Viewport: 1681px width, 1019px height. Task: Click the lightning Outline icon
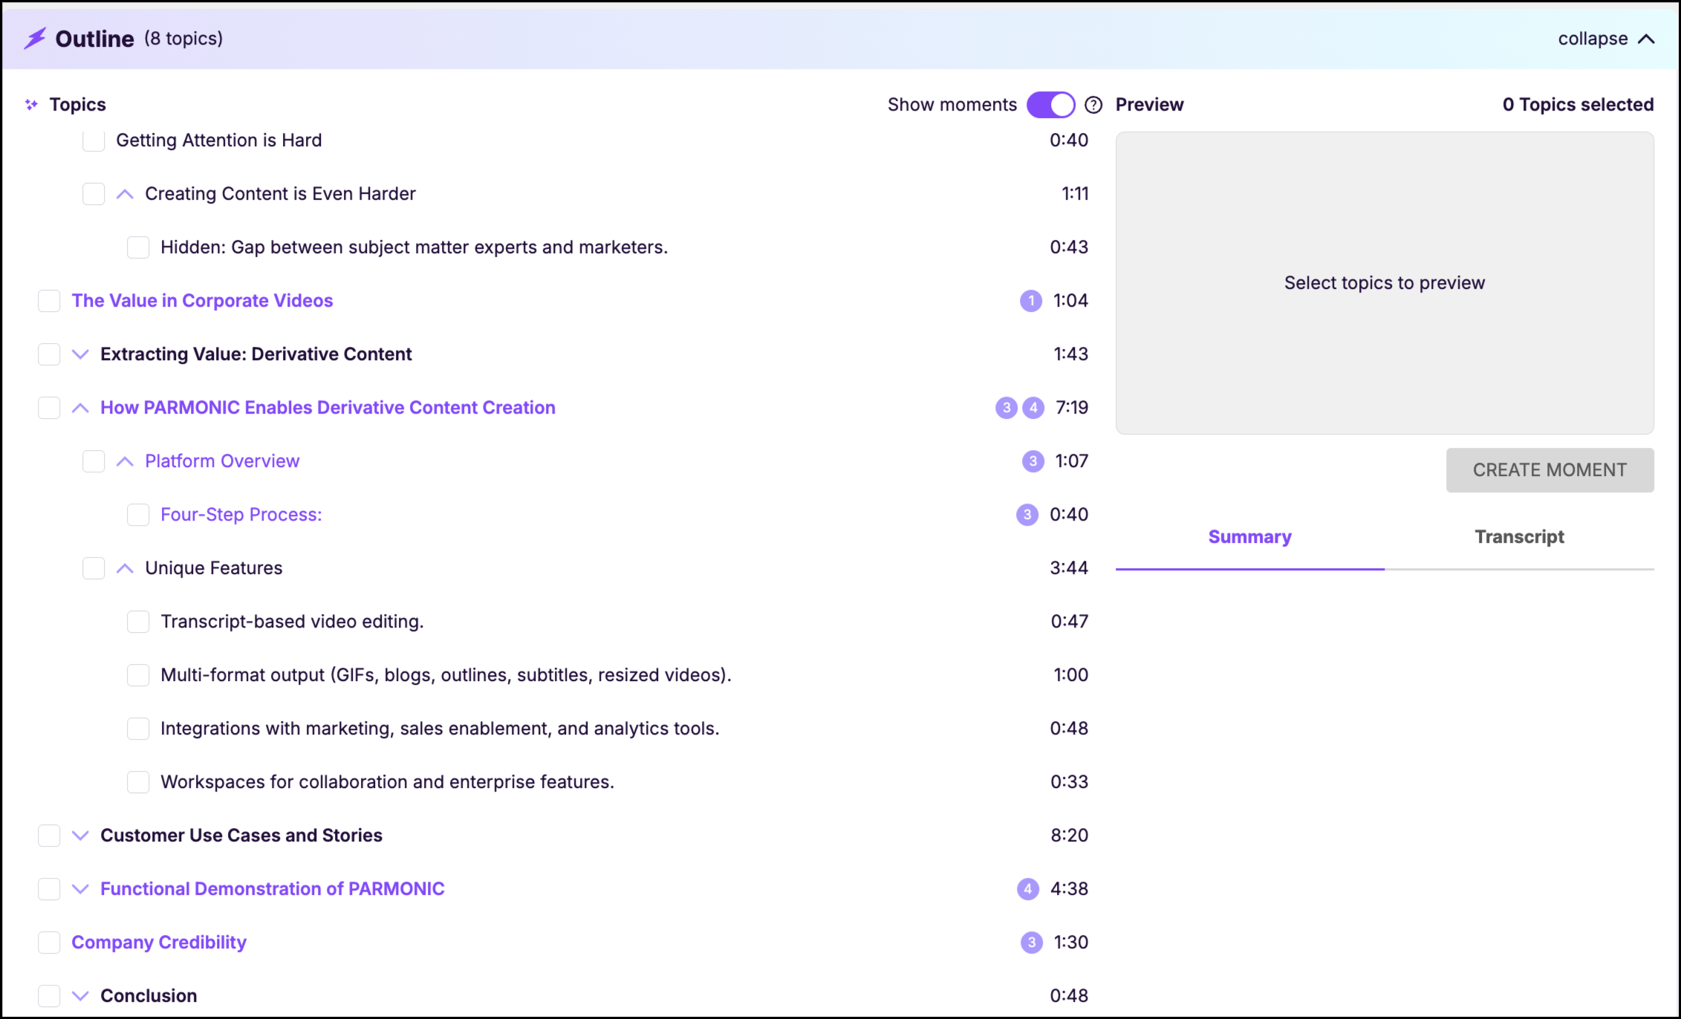point(35,39)
